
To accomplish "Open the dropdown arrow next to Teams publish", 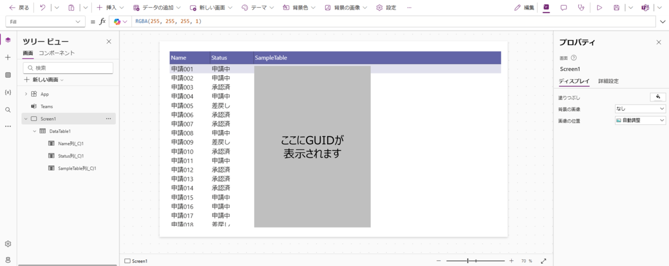I will 661,8.
